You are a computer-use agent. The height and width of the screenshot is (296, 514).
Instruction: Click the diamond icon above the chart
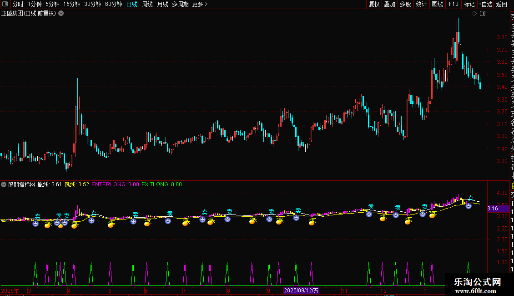(474, 14)
